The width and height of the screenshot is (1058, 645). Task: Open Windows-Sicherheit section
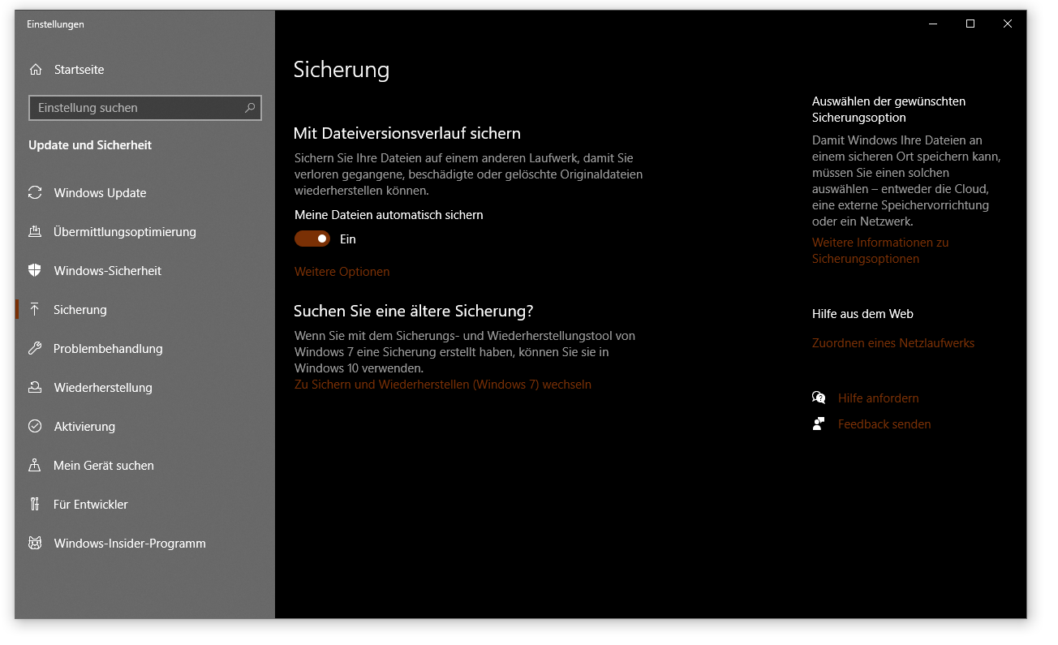pyautogui.click(x=145, y=271)
